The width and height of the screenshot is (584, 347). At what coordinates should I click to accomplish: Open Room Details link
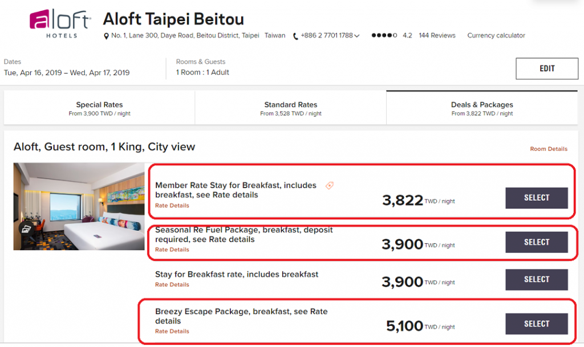[549, 149]
